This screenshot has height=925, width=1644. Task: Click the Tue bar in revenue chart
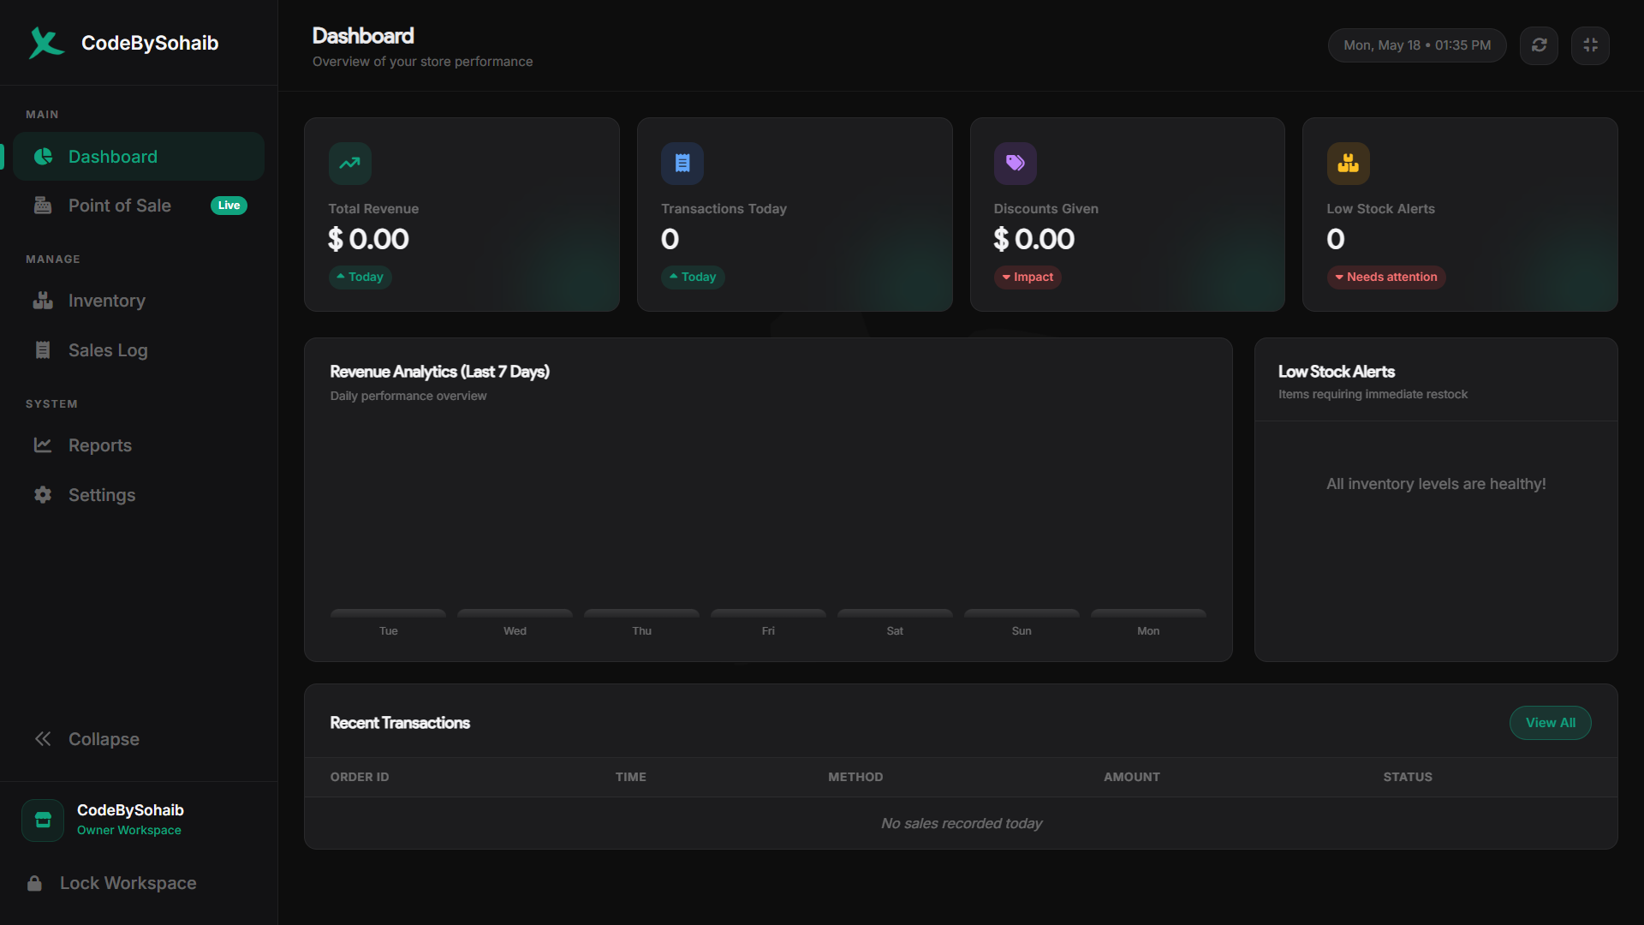pyautogui.click(x=388, y=613)
